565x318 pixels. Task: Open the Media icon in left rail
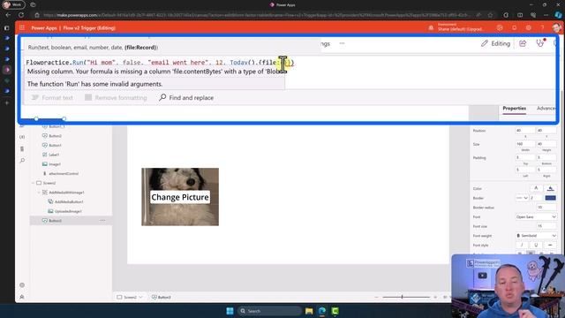click(22, 149)
